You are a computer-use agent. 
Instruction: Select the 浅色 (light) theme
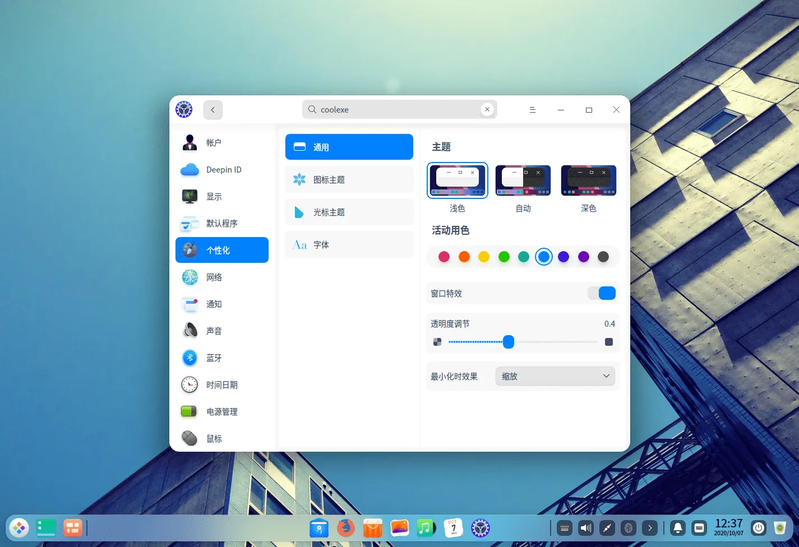click(458, 180)
